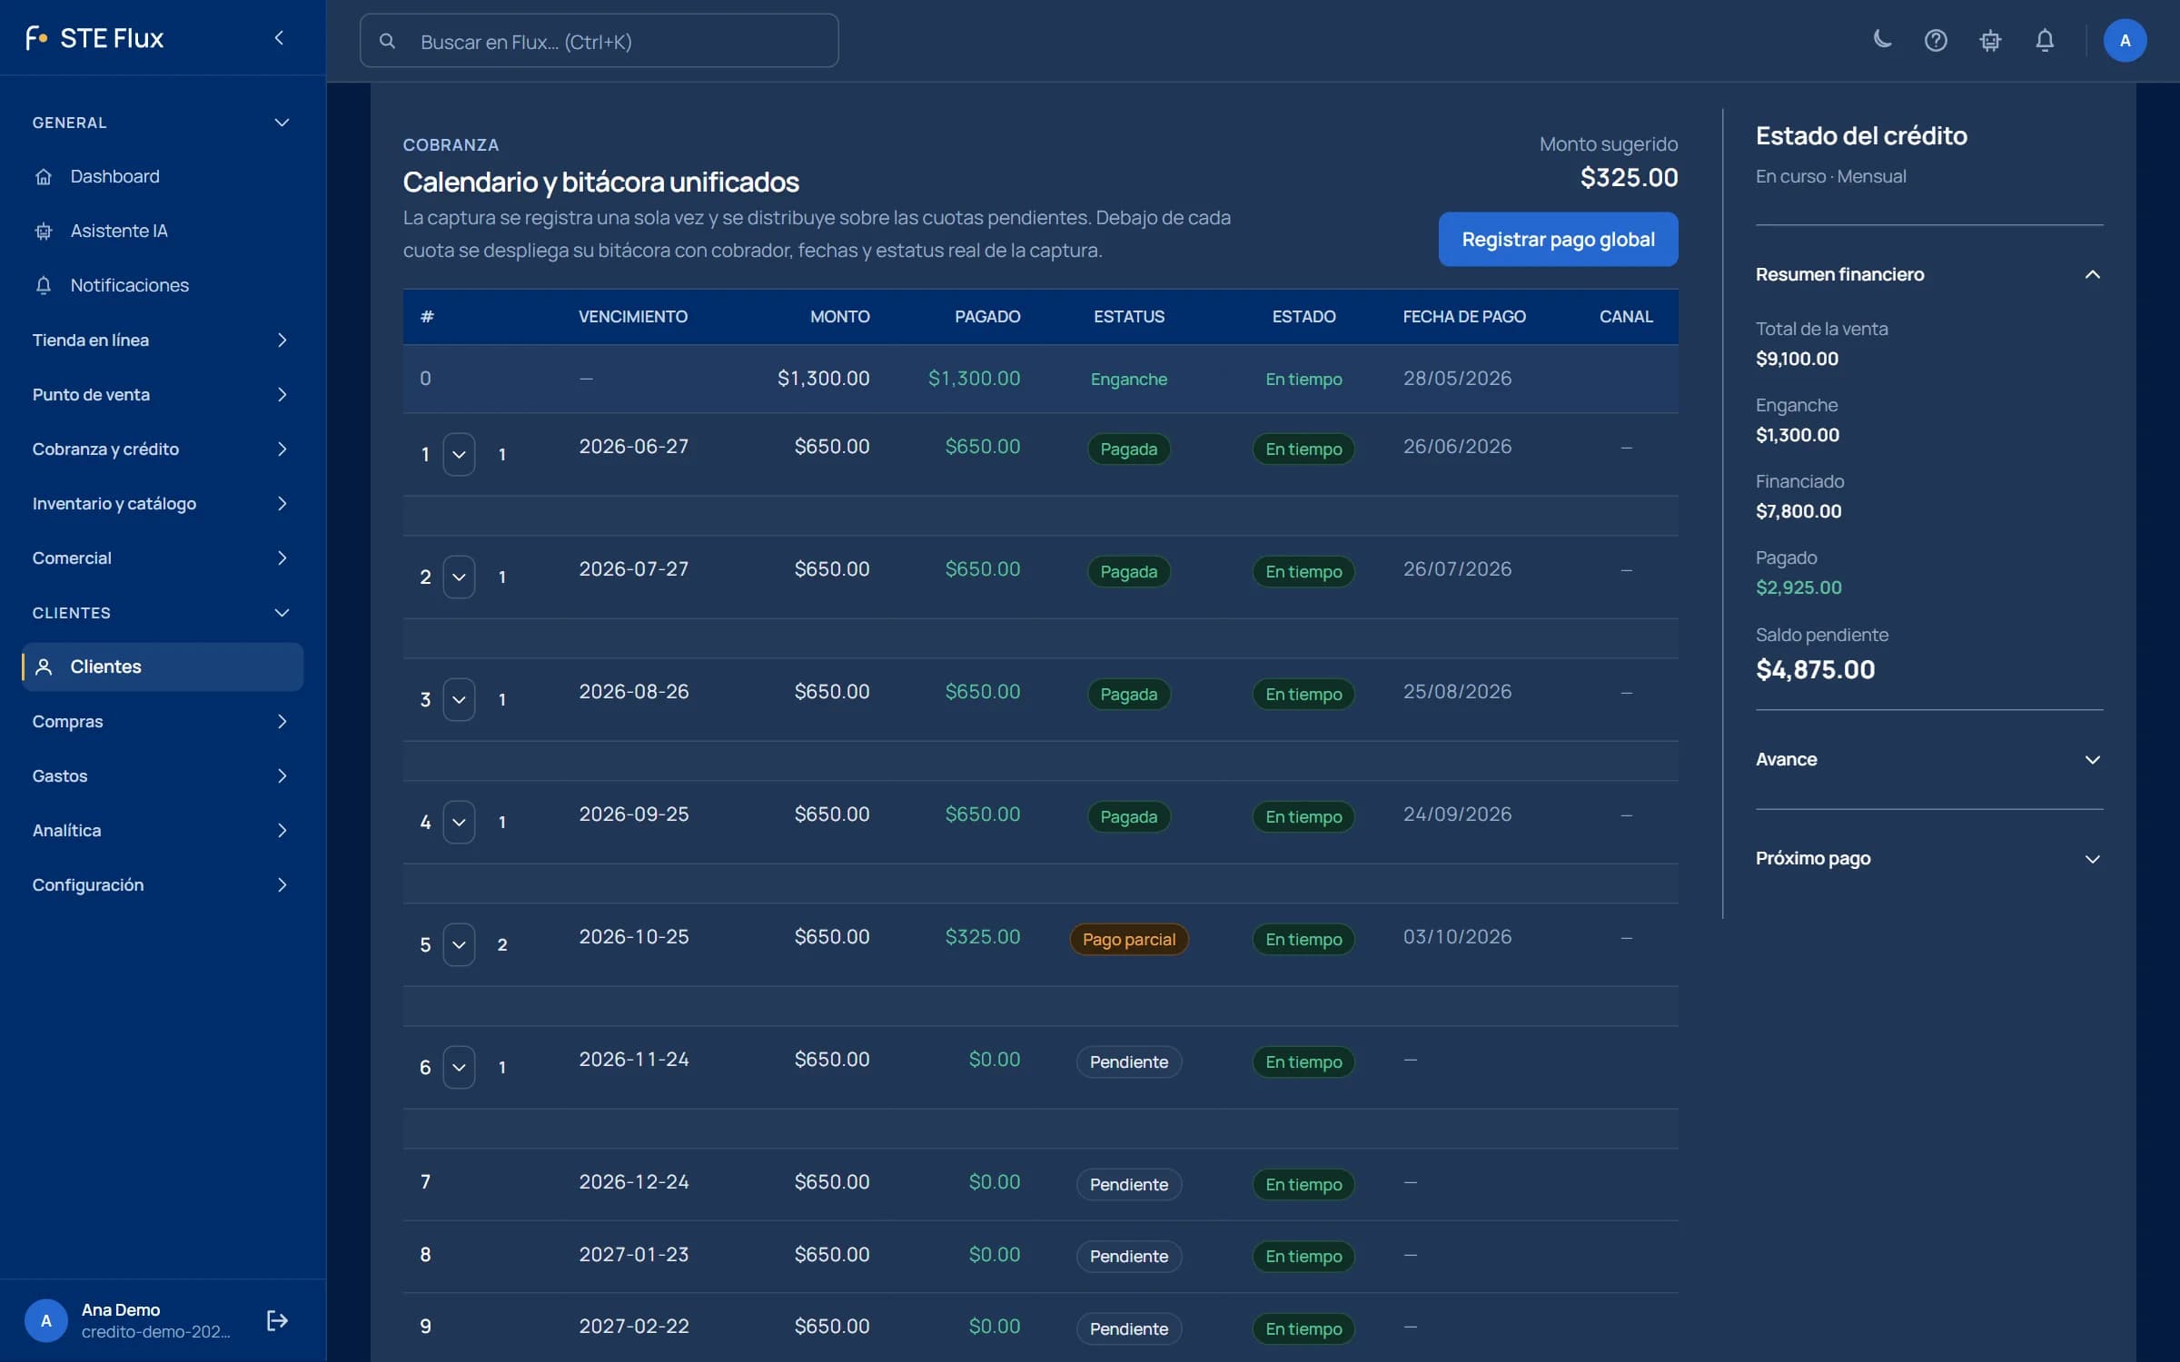2180x1362 pixels.
Task: Open Asistente IA page
Action: pos(163,231)
